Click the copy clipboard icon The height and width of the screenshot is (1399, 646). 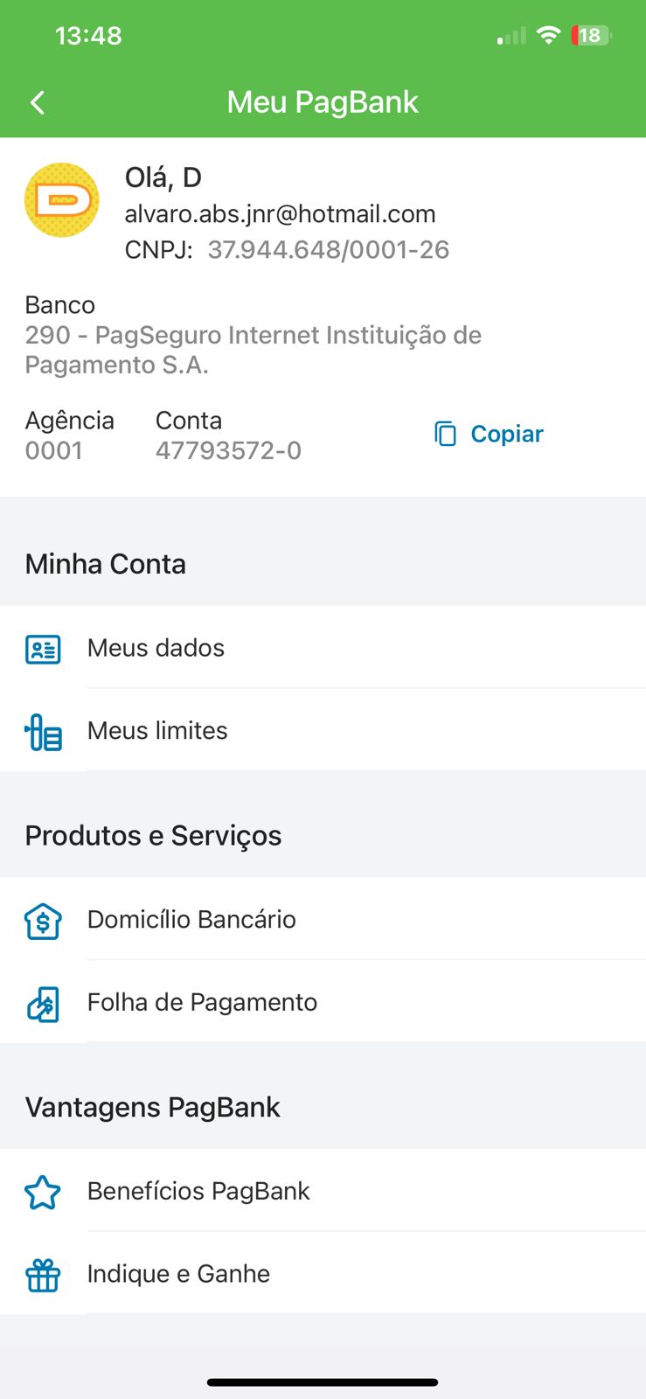(x=446, y=434)
